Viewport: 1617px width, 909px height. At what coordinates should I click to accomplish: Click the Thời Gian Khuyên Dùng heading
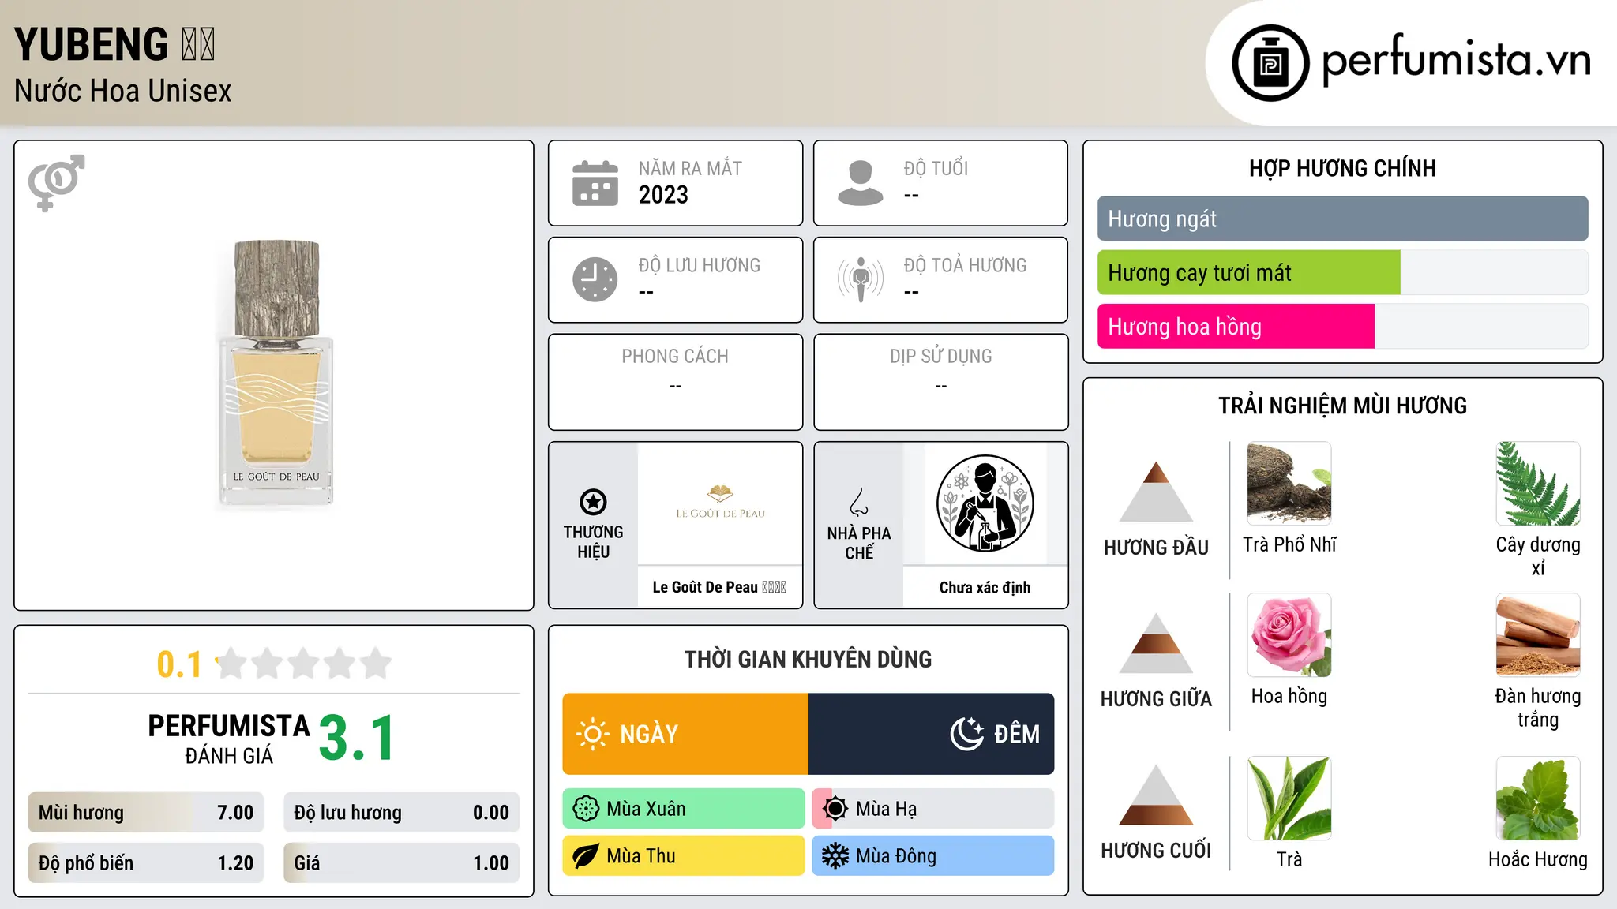point(808,659)
